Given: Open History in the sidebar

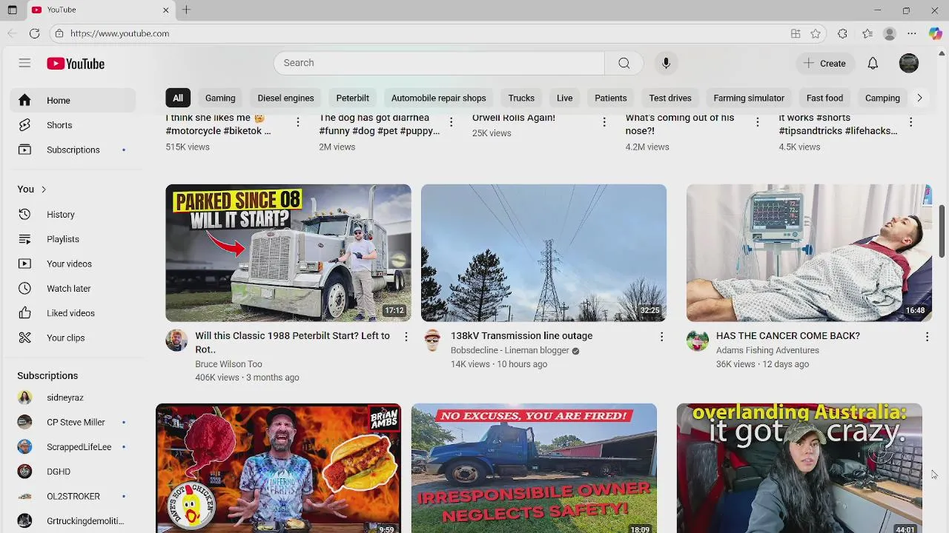Looking at the screenshot, I should click(x=73, y=214).
